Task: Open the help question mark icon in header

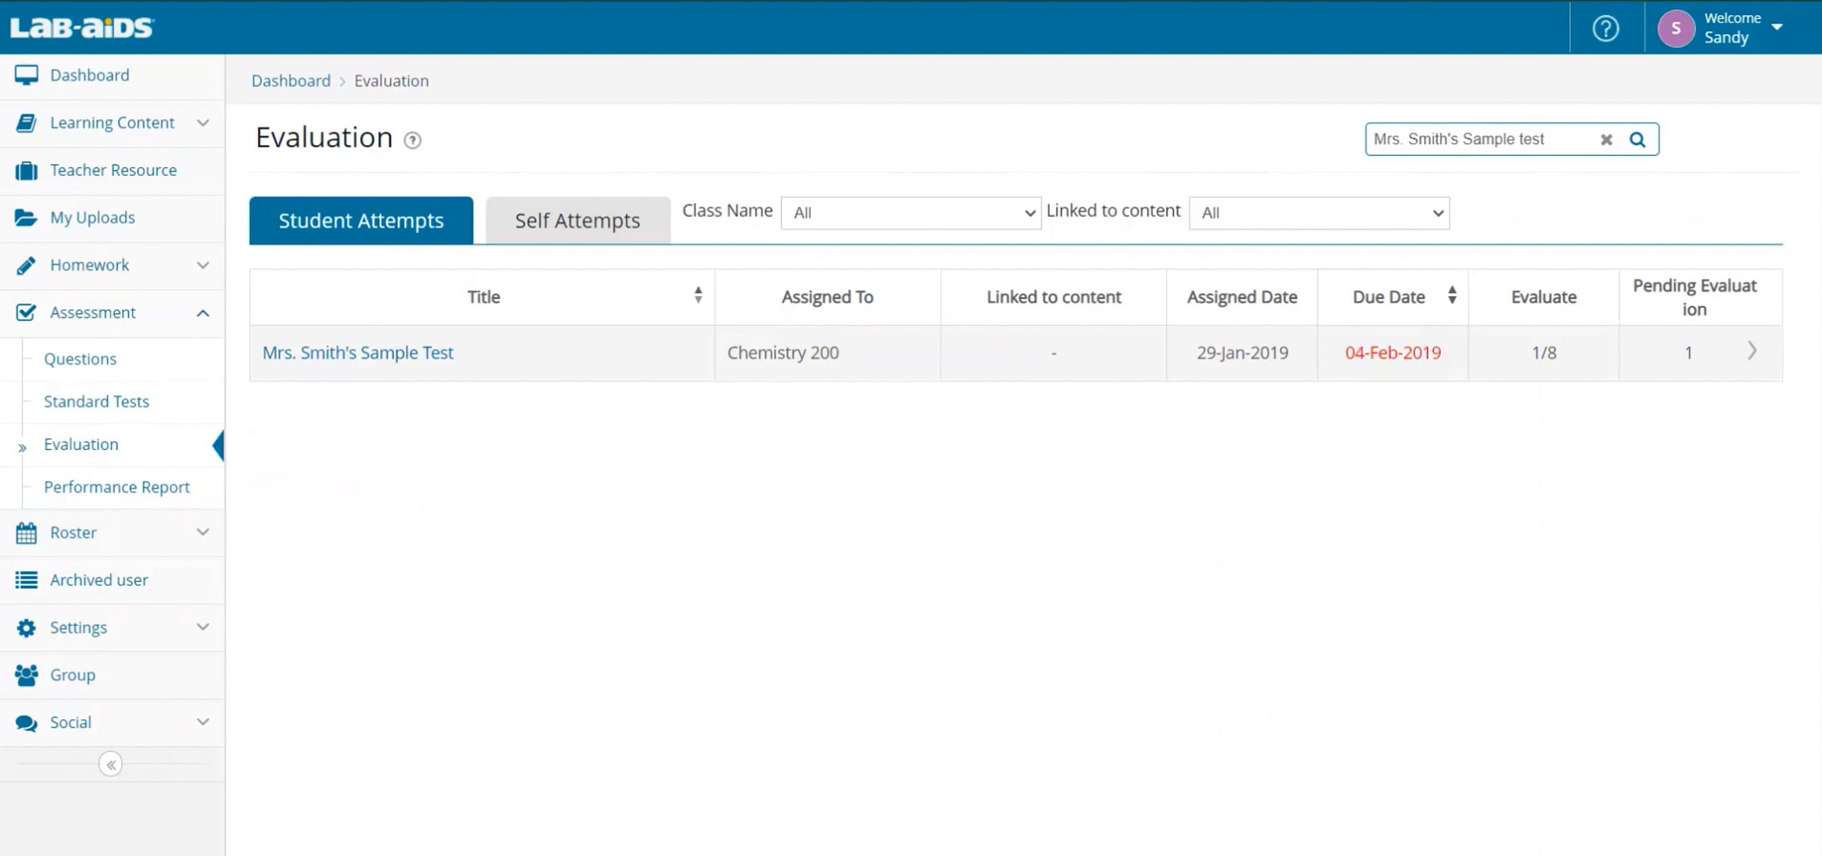Action: 1606,28
